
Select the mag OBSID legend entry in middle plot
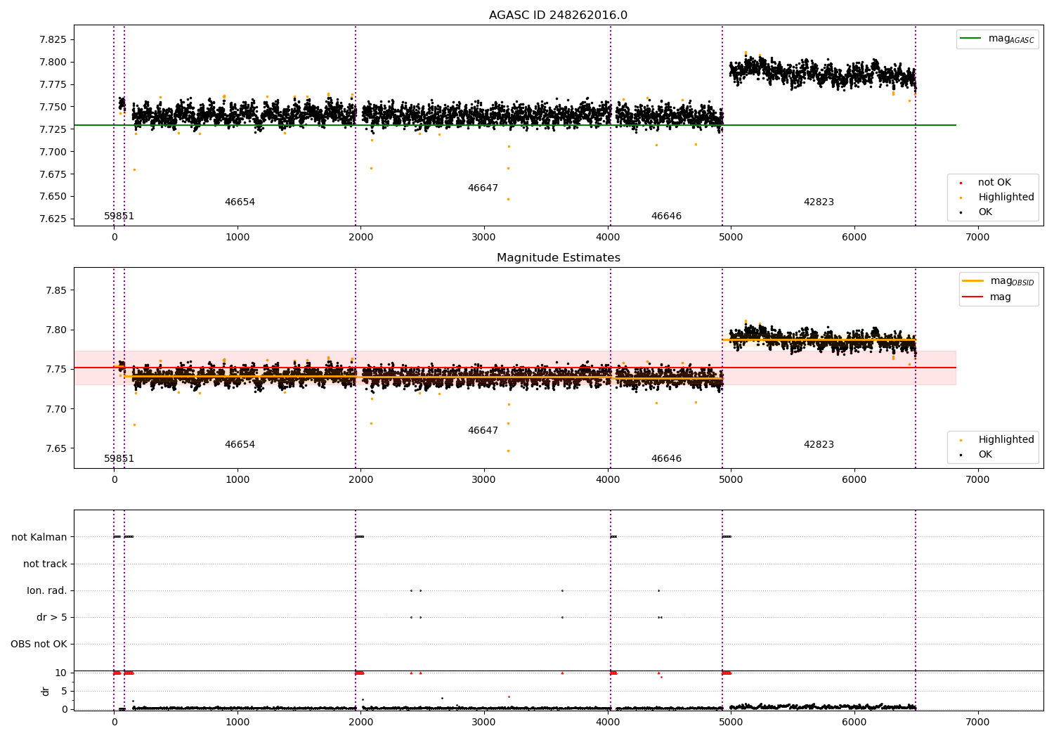point(998,281)
